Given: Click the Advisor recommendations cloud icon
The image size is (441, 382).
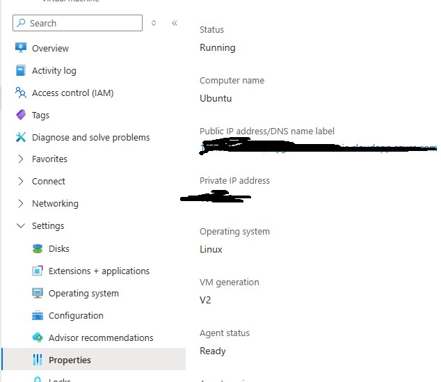Looking at the screenshot, I should (38, 337).
